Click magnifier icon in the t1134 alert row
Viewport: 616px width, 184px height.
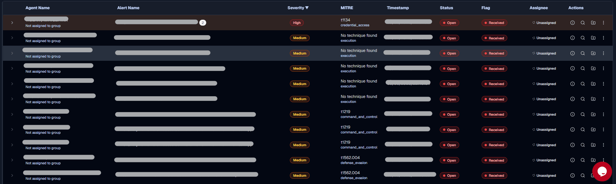(583, 23)
